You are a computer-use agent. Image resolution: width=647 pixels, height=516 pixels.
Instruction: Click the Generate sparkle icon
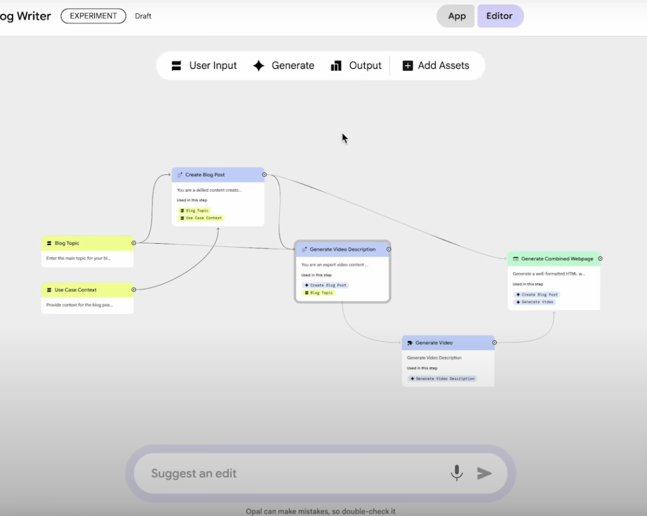258,66
